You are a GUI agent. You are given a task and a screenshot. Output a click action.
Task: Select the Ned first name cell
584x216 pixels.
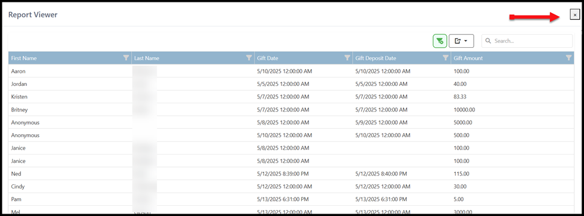point(70,174)
